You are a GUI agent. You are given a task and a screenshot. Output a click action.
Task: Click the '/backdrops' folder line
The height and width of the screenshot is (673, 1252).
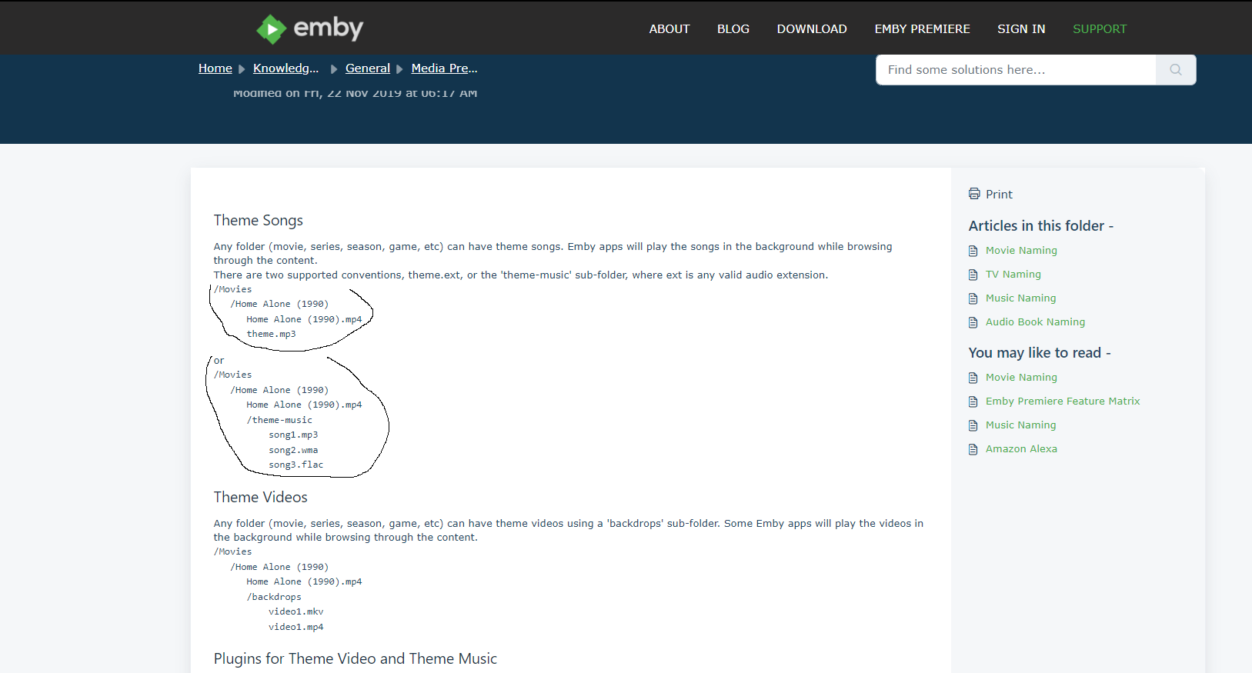pos(274,598)
